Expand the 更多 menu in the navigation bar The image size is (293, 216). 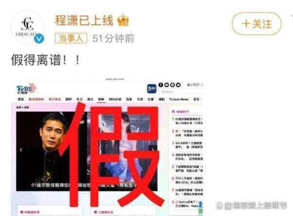196,99
